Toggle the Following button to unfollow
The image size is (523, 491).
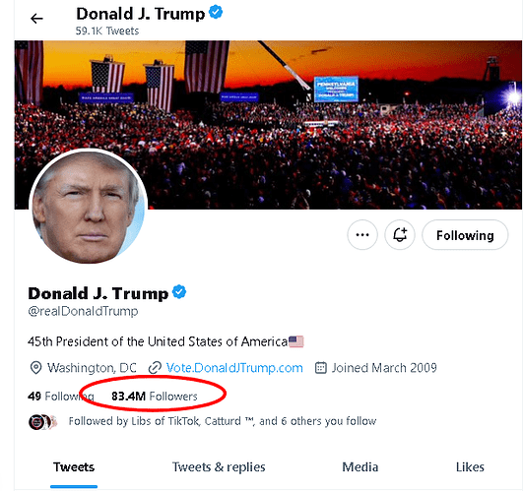[465, 235]
